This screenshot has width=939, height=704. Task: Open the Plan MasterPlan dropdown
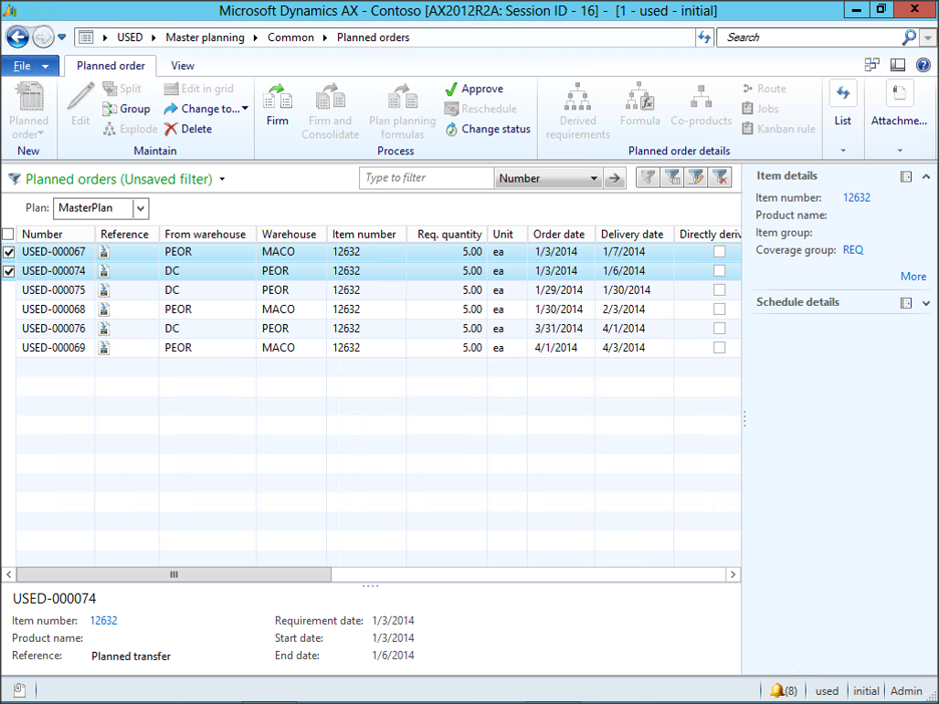pos(141,209)
